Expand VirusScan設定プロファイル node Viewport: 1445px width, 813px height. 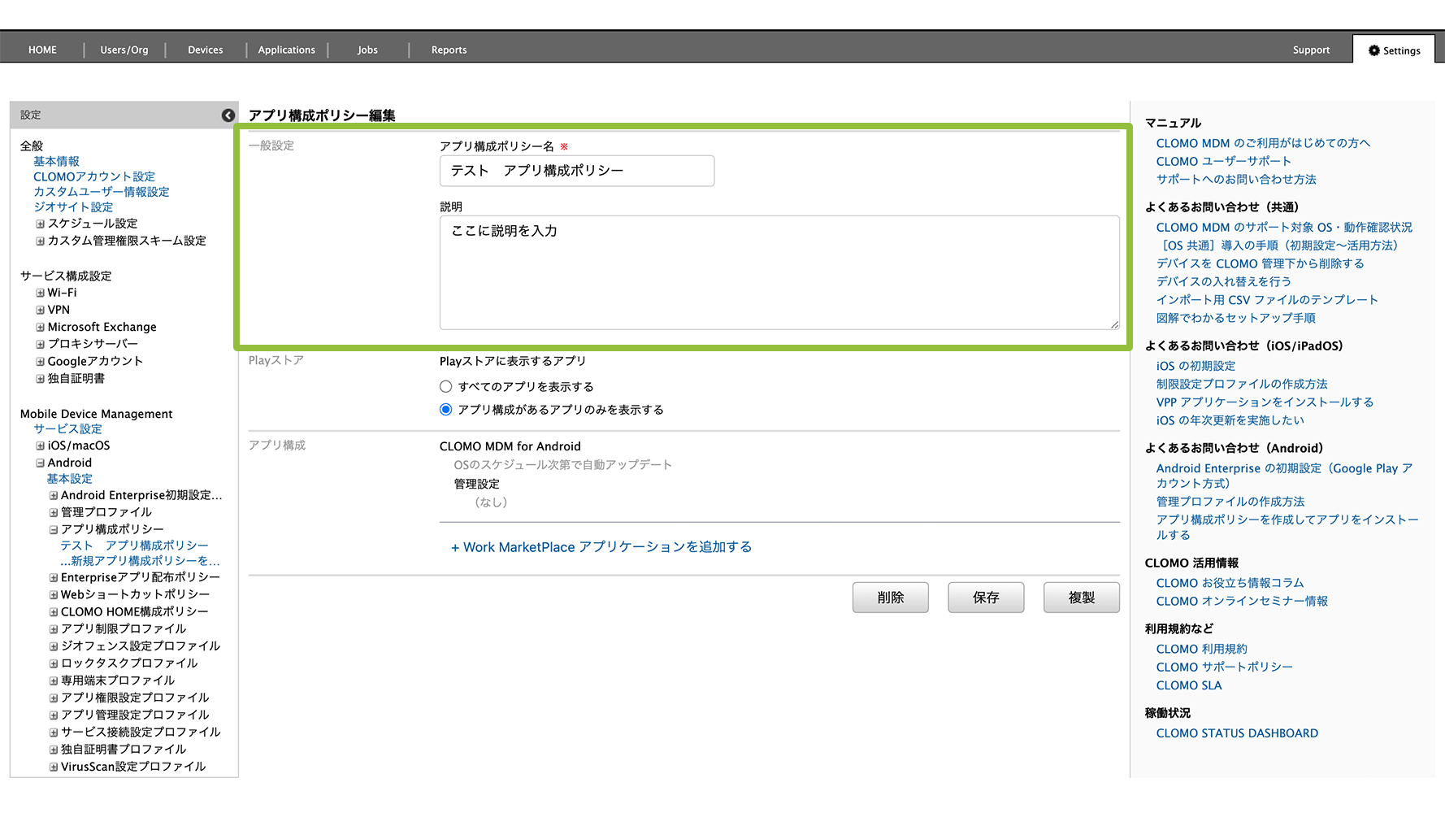(x=54, y=767)
